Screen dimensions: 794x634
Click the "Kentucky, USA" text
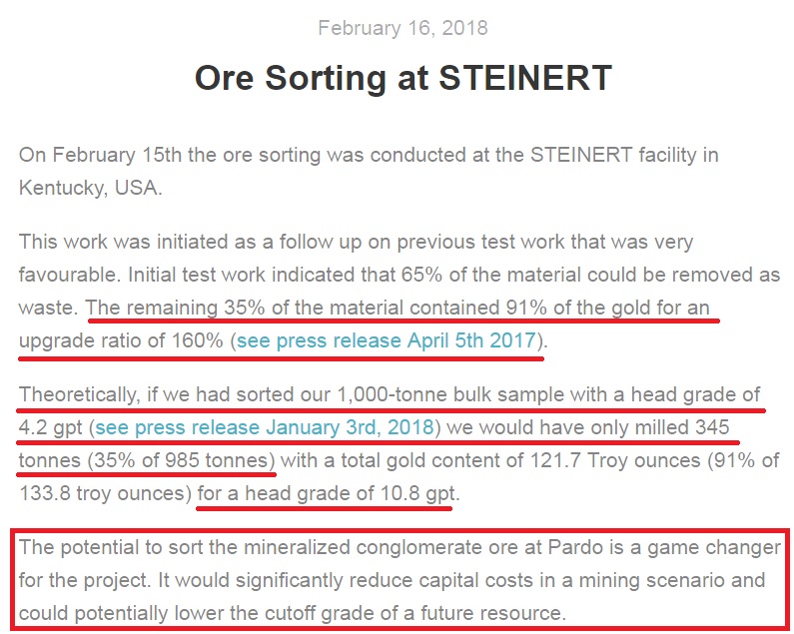(89, 188)
